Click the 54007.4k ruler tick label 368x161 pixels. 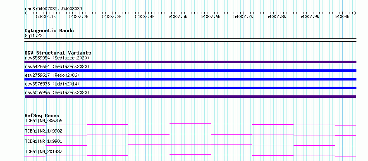click(x=145, y=17)
